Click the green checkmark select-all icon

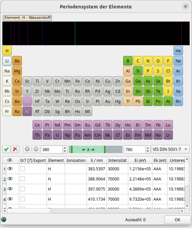6,149
